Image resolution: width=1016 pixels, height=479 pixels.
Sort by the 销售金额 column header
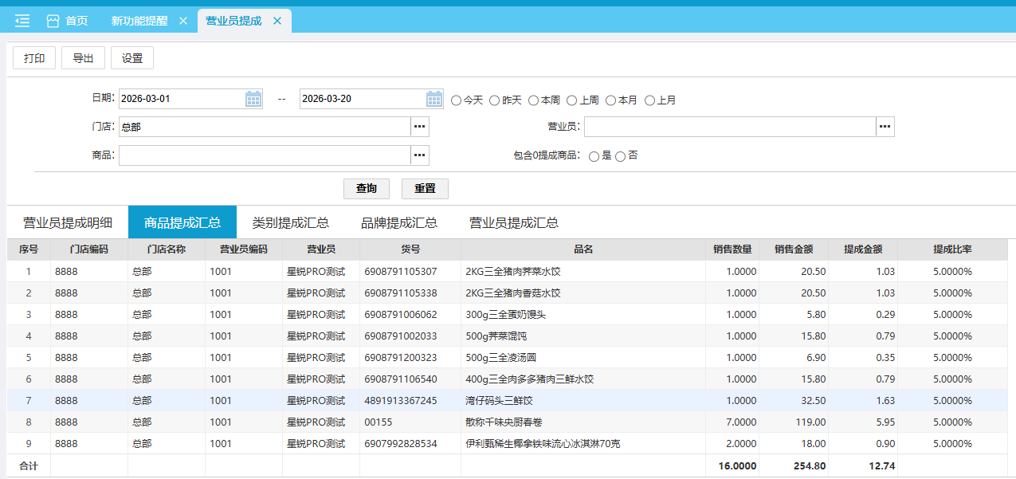pyautogui.click(x=793, y=249)
